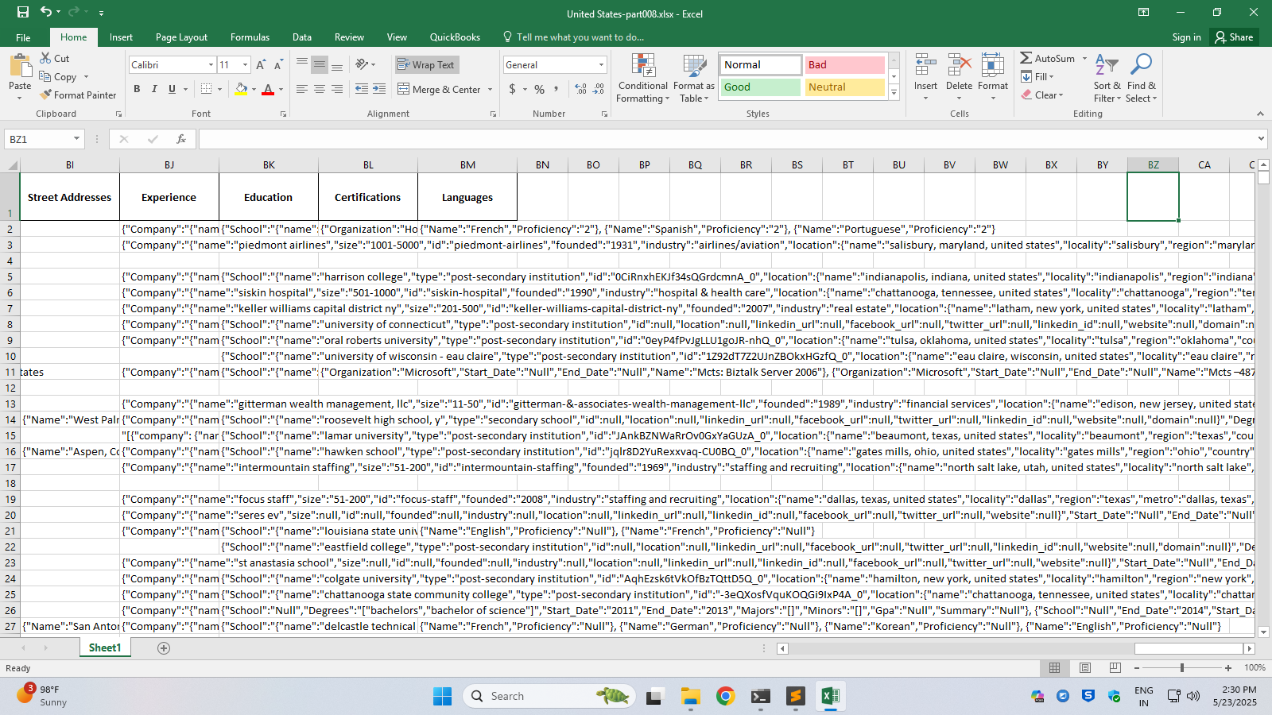Click the Undo arrow icon
1272x715 pixels.
click(46, 12)
